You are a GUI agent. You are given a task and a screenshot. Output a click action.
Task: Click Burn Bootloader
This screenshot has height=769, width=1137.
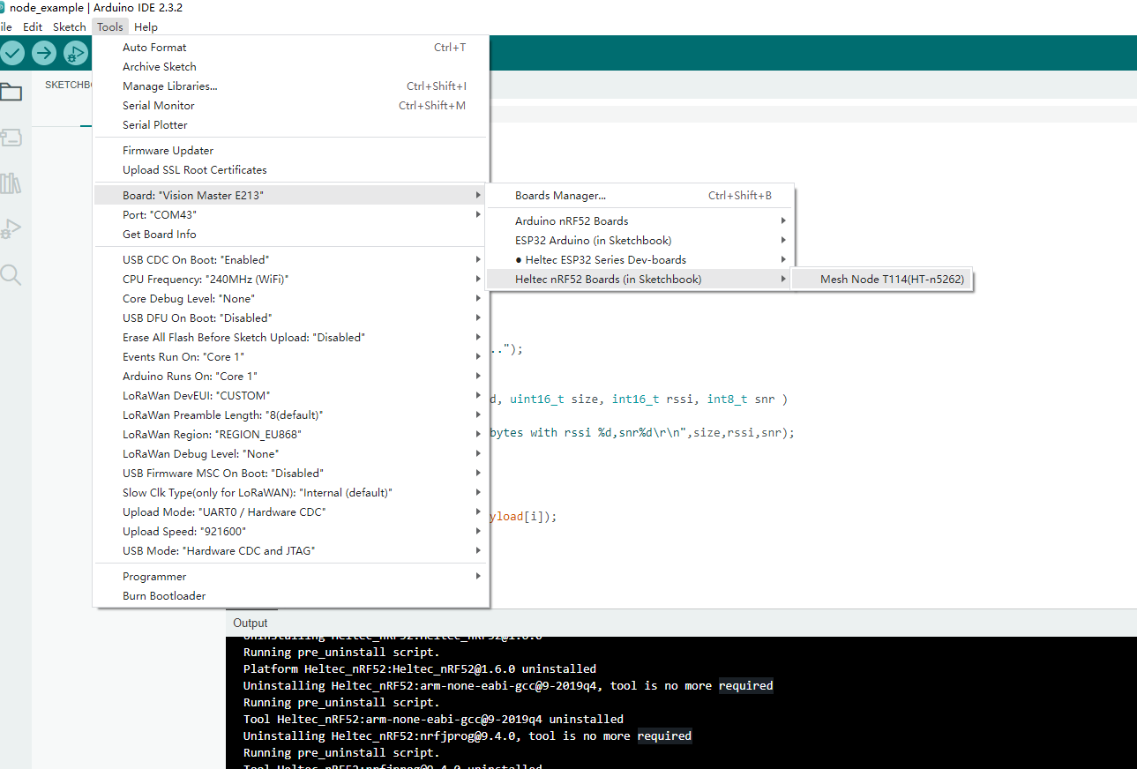coord(164,596)
